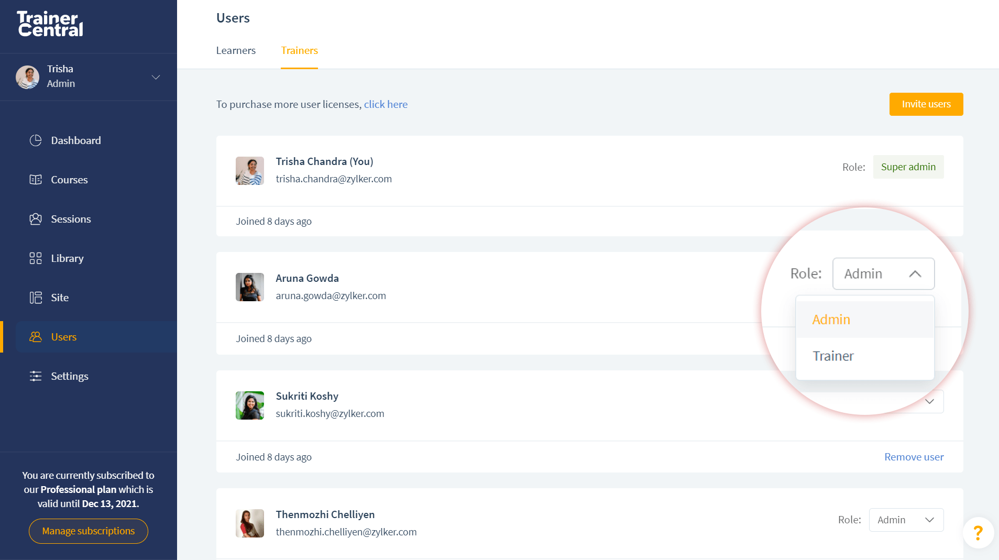The image size is (999, 560).
Task: Click the Users icon in sidebar
Action: [36, 337]
